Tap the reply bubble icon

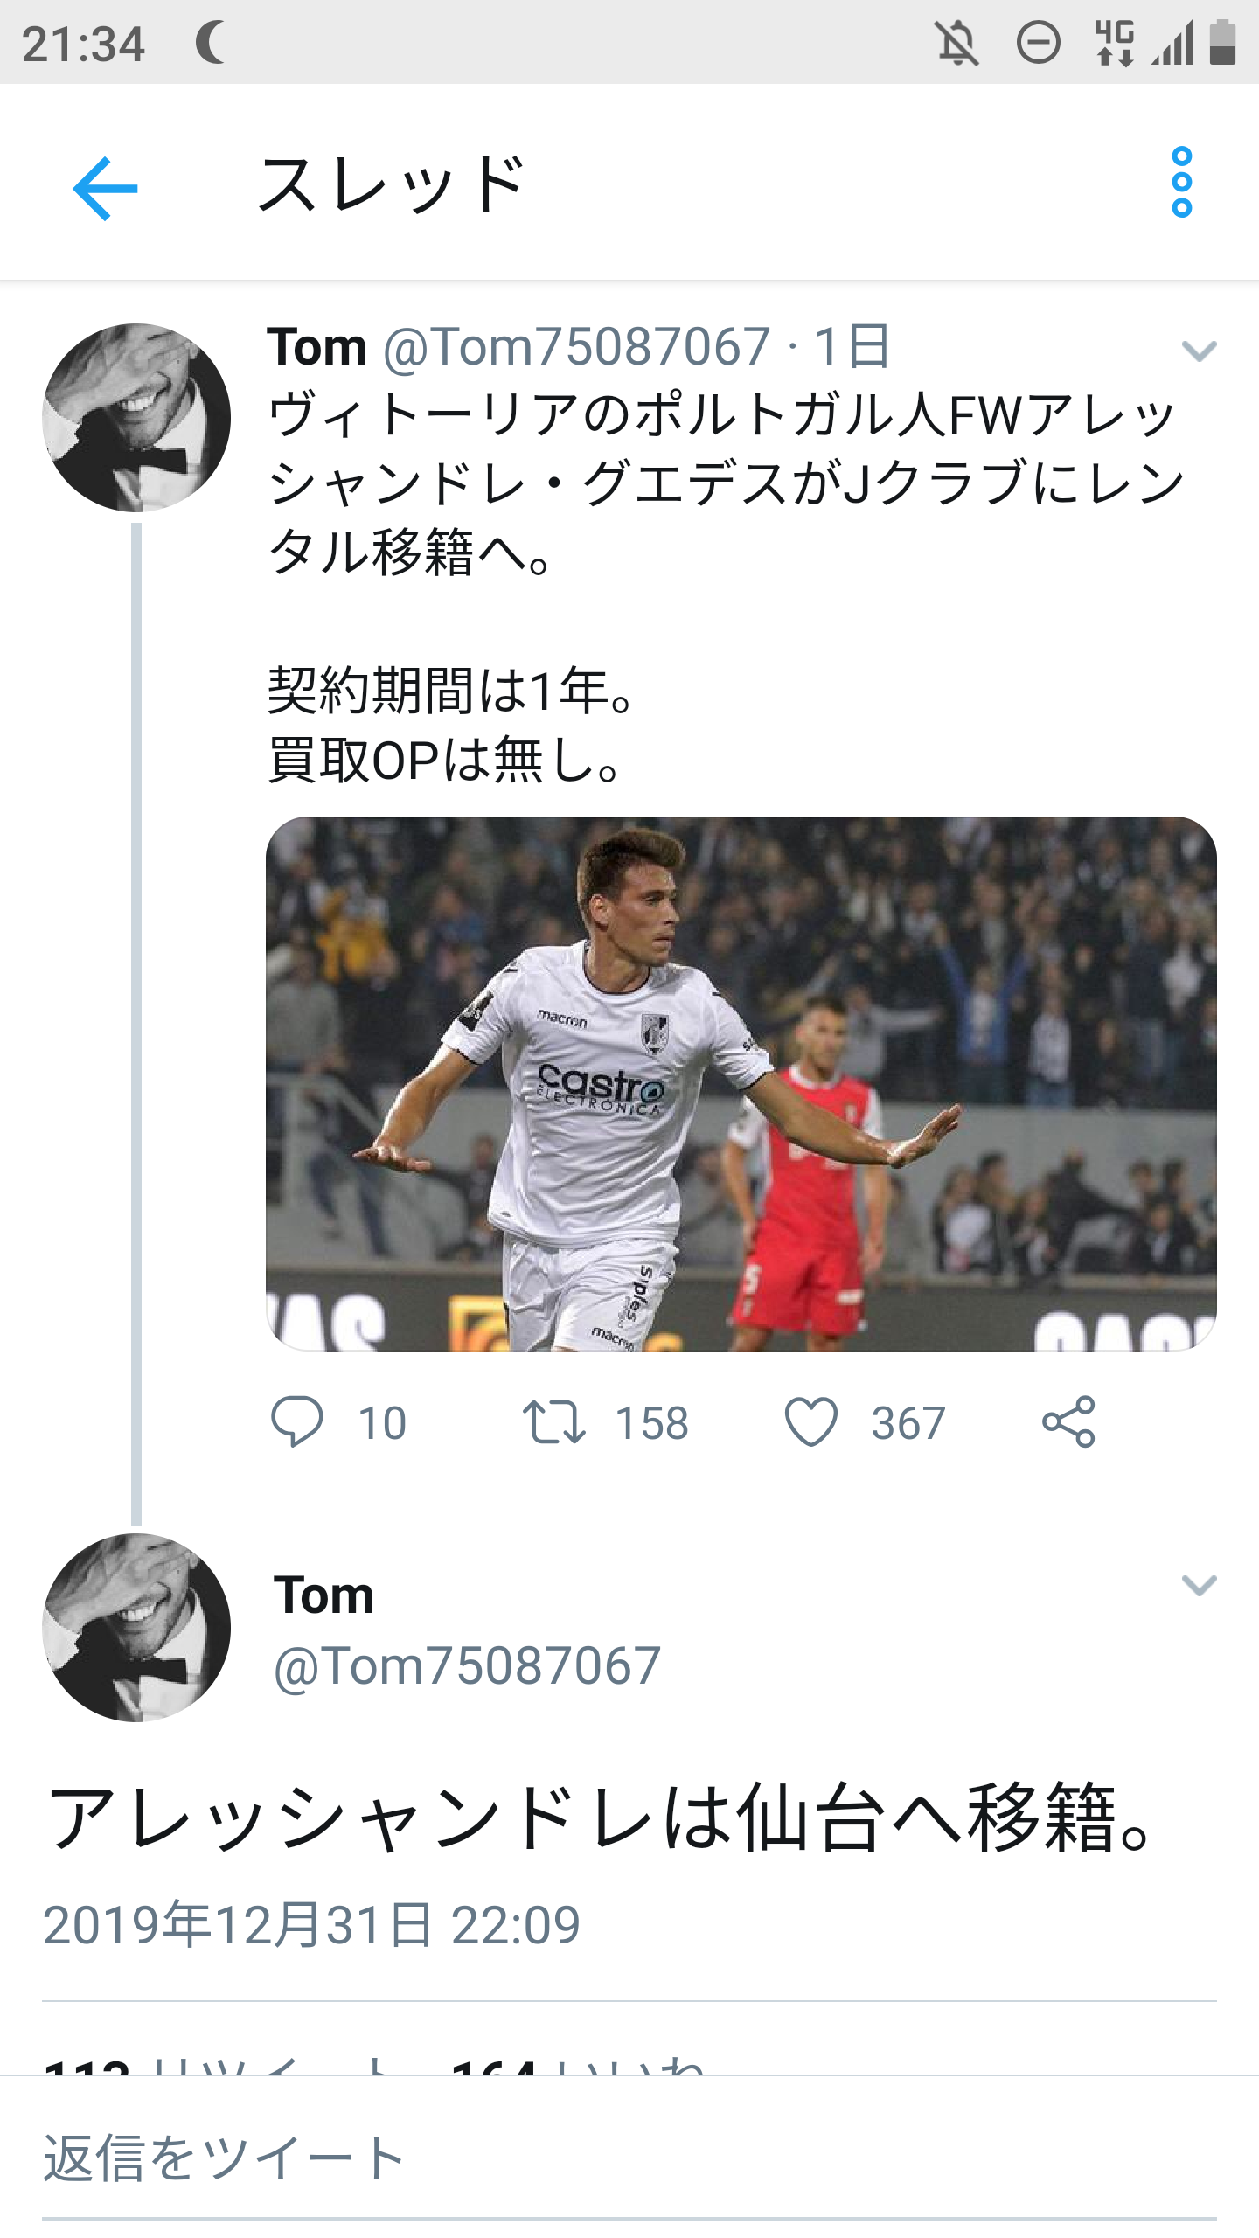coord(297,1421)
